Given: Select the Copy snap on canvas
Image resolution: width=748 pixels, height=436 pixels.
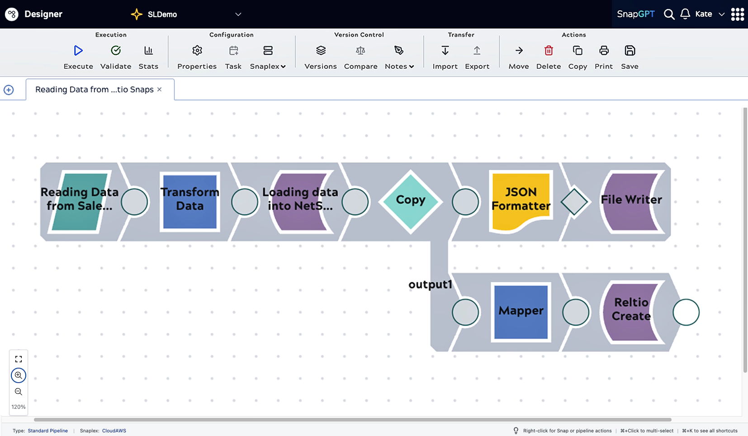Looking at the screenshot, I should [x=411, y=202].
